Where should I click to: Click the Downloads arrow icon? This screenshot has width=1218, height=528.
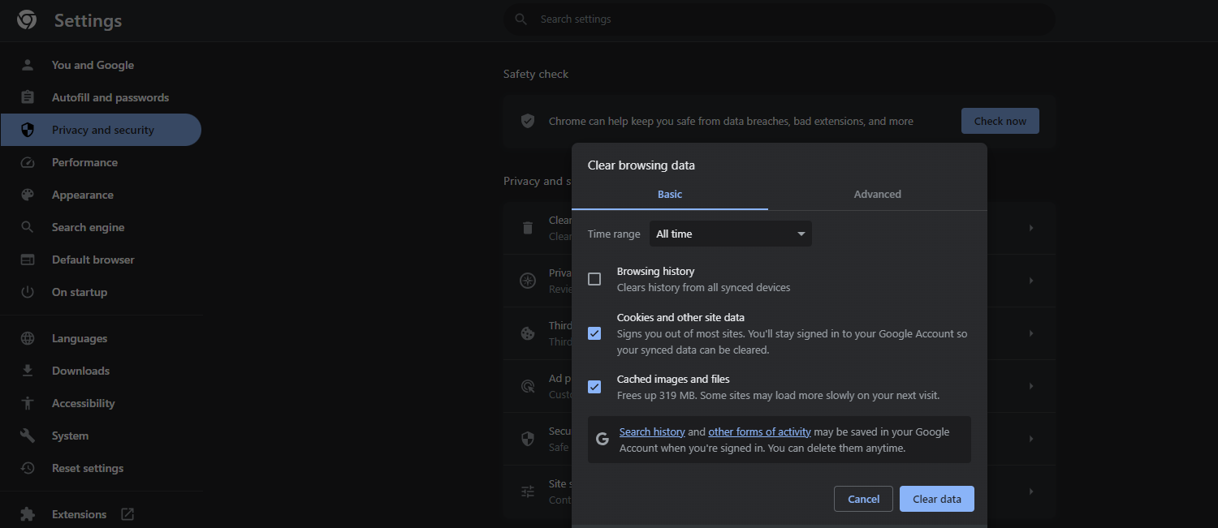(28, 371)
